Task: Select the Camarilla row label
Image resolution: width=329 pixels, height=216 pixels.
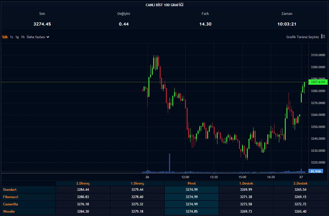Action: tap(10, 204)
